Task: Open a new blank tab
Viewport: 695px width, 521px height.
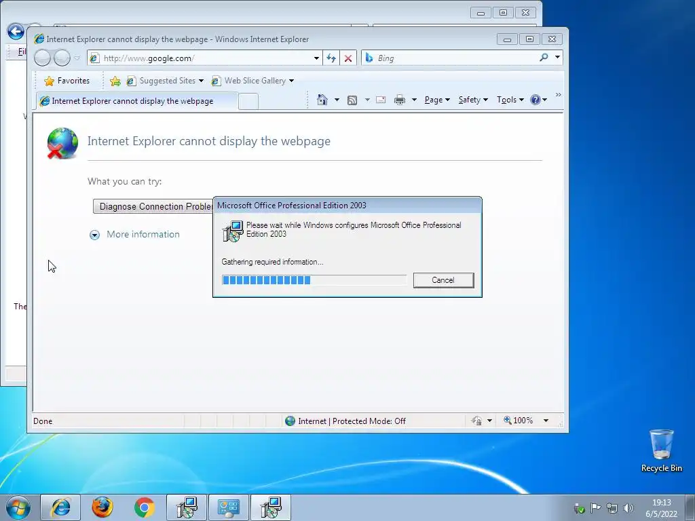Action: pyautogui.click(x=248, y=102)
